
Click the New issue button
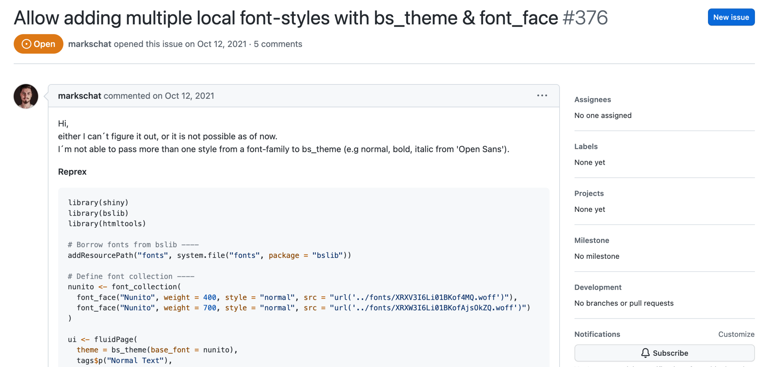coord(731,17)
